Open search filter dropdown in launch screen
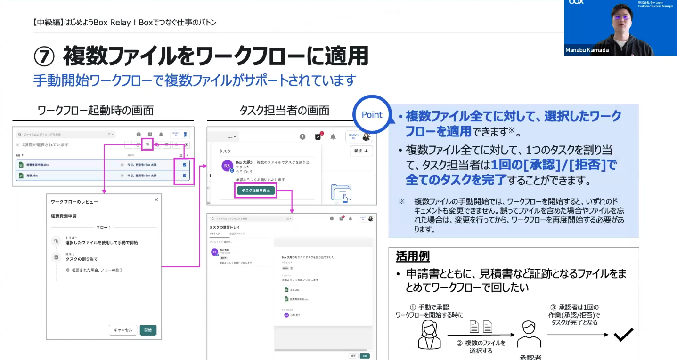The height and width of the screenshot is (360, 677). pyautogui.click(x=110, y=135)
